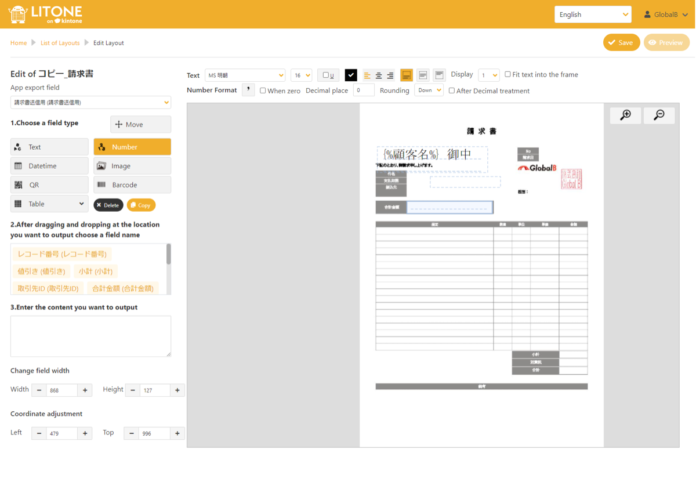Go to Home breadcrumb
The height and width of the screenshot is (496, 696).
tap(19, 43)
